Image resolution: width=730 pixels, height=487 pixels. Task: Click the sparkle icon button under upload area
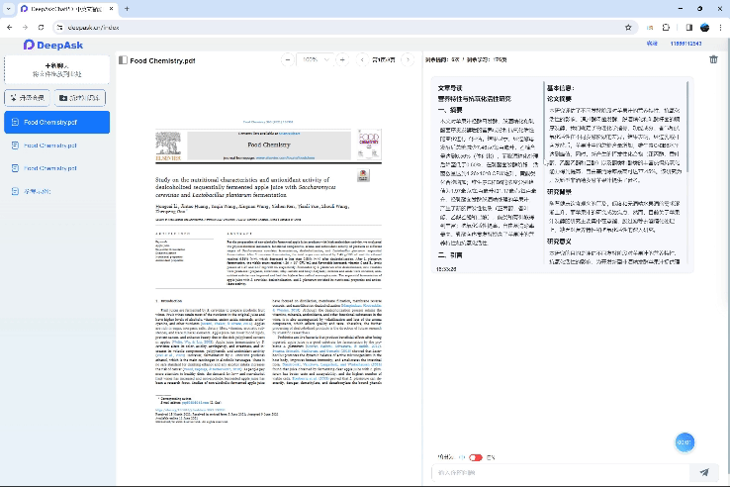click(28, 98)
